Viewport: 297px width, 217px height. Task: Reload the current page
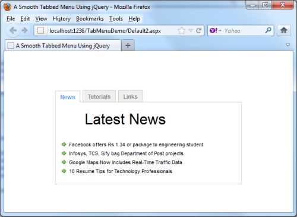coord(198,30)
